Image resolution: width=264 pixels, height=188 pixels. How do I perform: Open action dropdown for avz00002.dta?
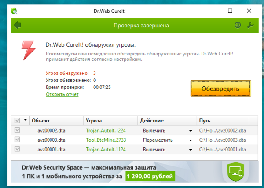[x=191, y=131]
